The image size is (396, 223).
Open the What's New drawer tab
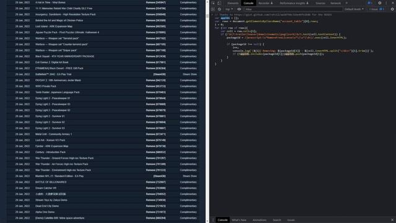239,220
